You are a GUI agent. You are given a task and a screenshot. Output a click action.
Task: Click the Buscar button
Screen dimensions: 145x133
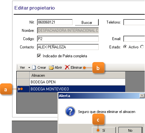pos(87,22)
